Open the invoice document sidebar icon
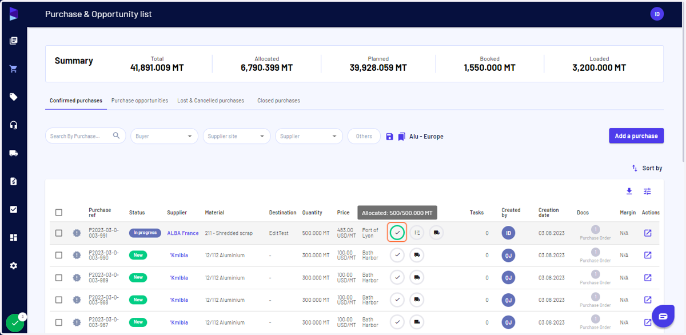This screenshot has height=335, width=686. [x=14, y=181]
